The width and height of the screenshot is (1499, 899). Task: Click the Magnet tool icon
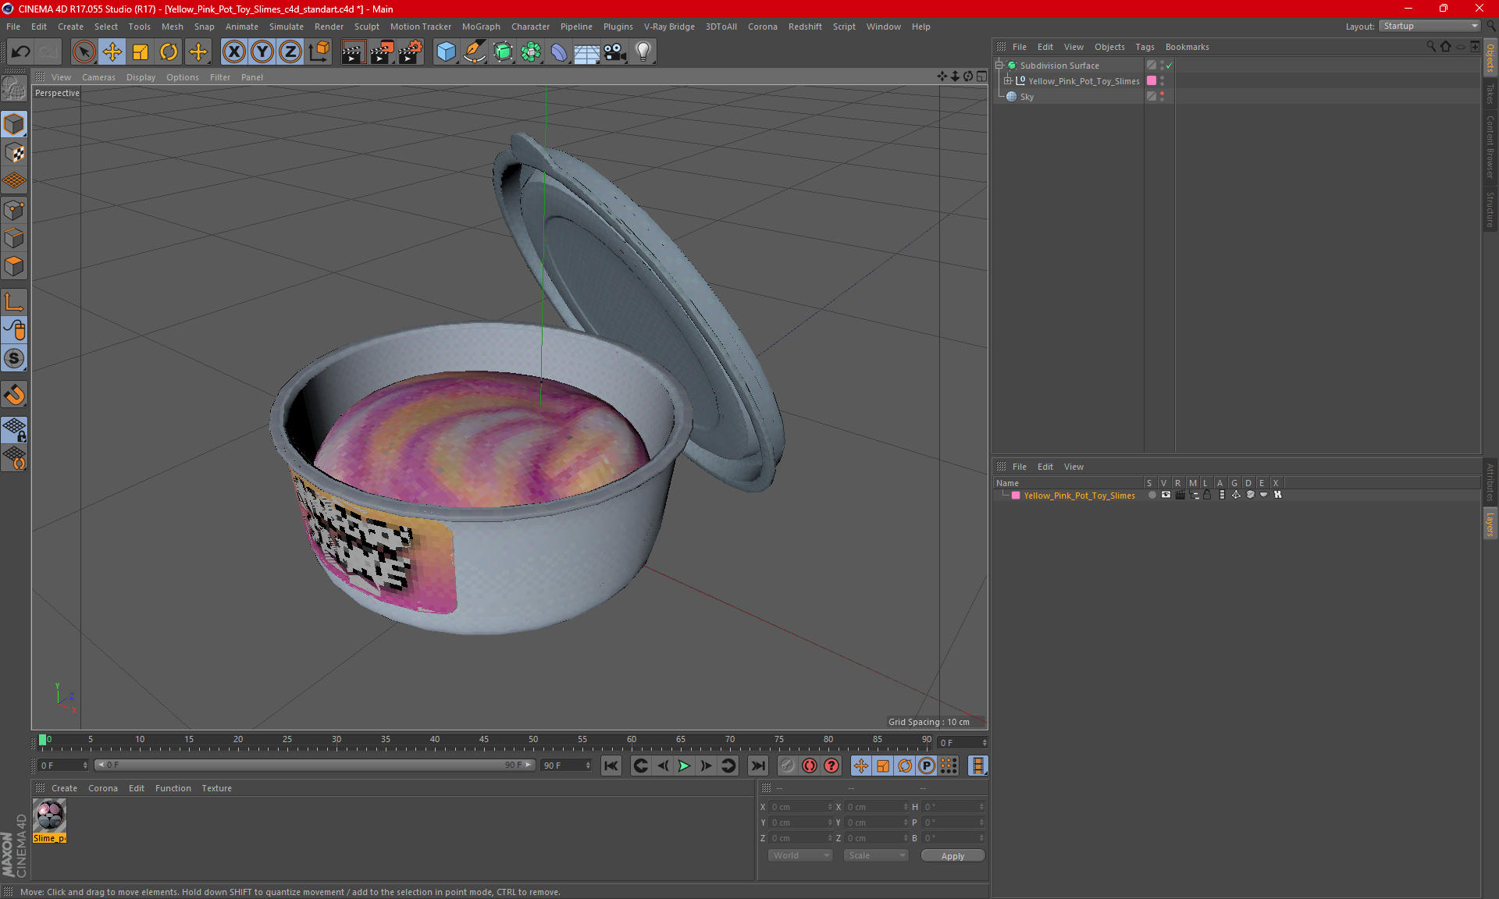14,395
